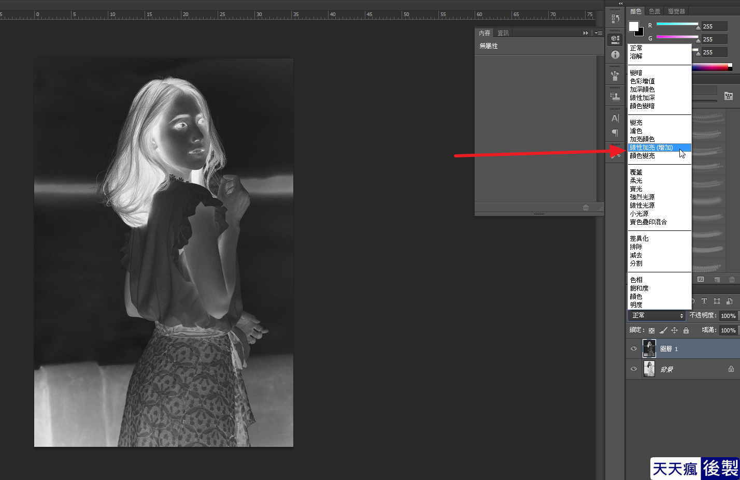Select the 顏色 tab
Image resolution: width=740 pixels, height=480 pixels.
(x=635, y=11)
